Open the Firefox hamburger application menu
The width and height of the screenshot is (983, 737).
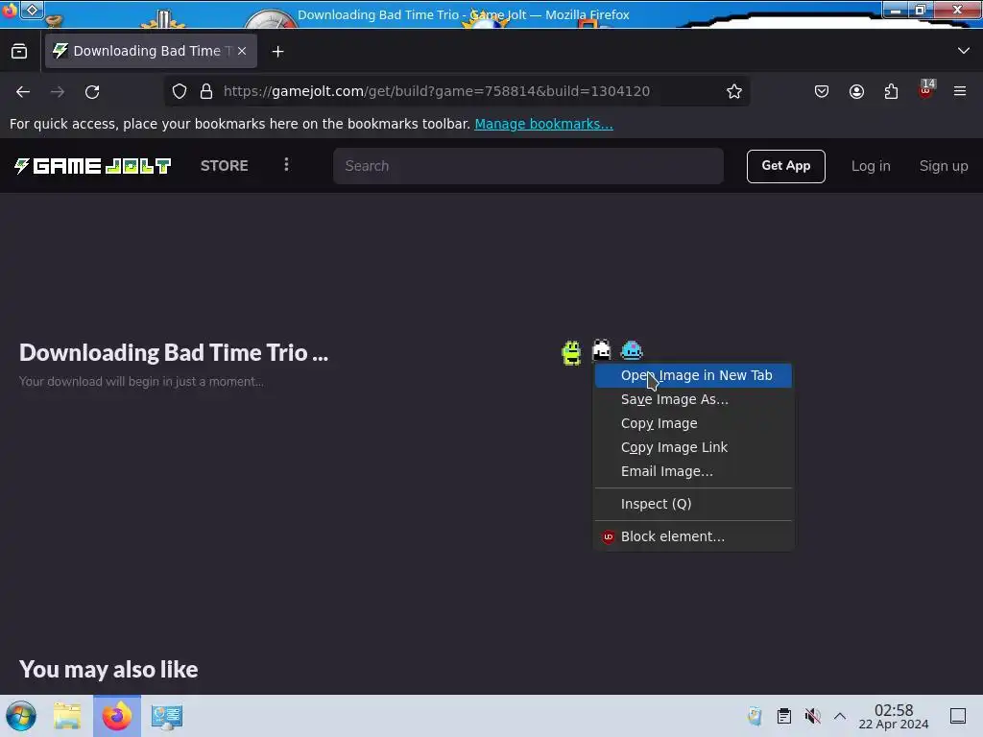click(x=960, y=91)
